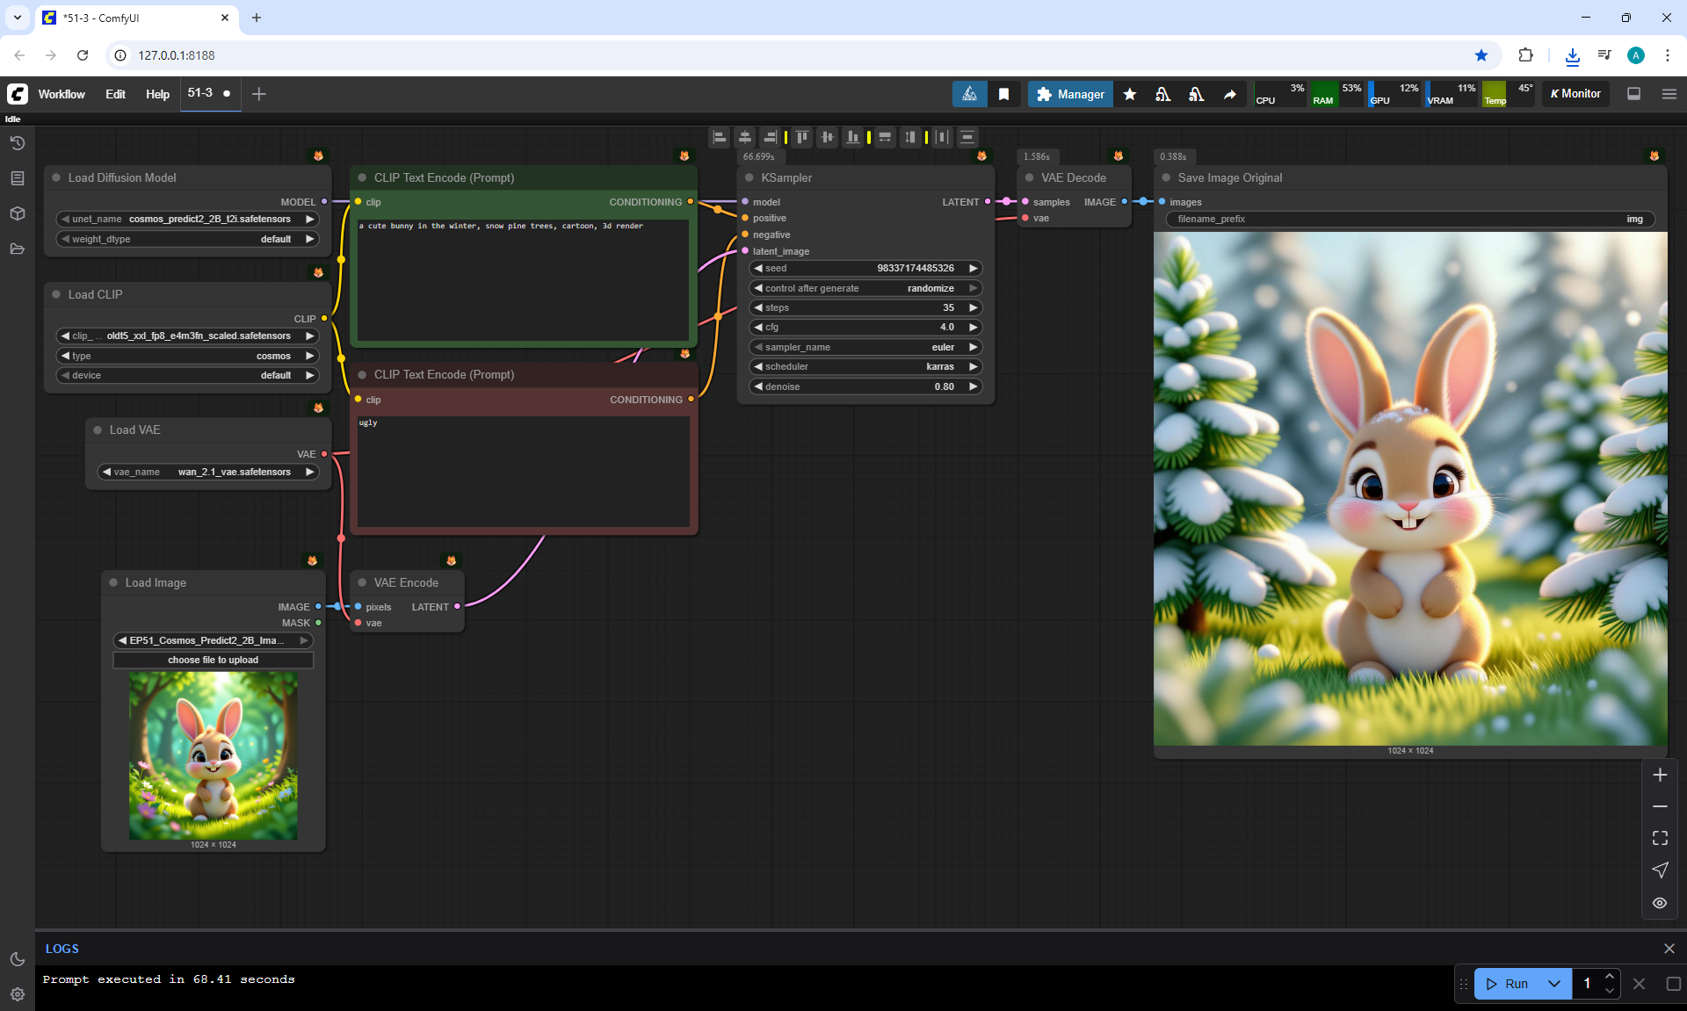1687x1011 pixels.
Task: Open the model library cube icon
Action: pyautogui.click(x=17, y=213)
